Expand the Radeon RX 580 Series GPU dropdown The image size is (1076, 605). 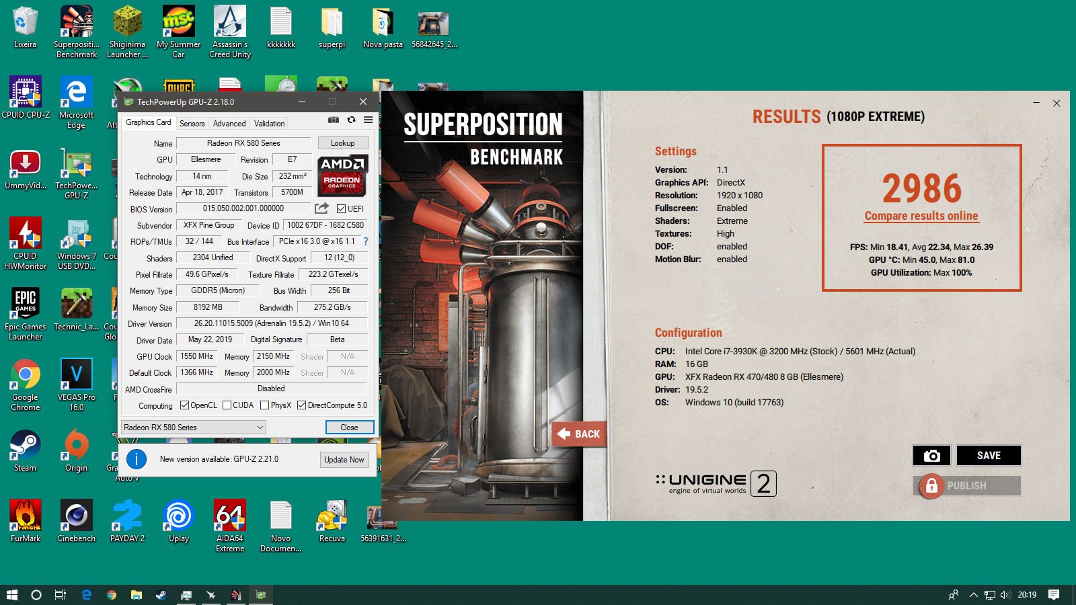point(194,428)
